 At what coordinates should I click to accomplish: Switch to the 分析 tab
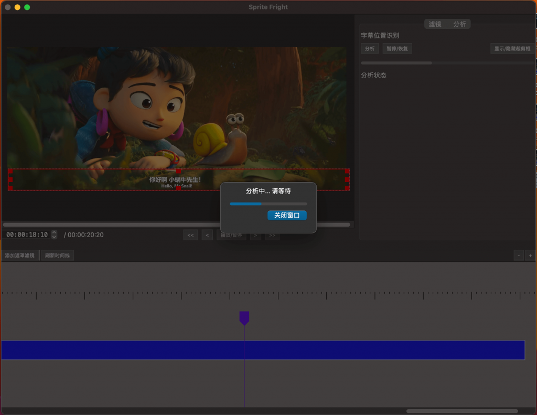459,24
